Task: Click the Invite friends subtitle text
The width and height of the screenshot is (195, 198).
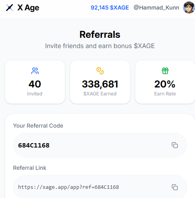Action: 100,46
